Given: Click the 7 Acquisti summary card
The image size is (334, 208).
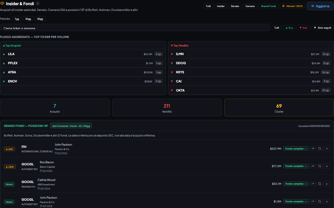Looking at the screenshot, I should [55, 107].
